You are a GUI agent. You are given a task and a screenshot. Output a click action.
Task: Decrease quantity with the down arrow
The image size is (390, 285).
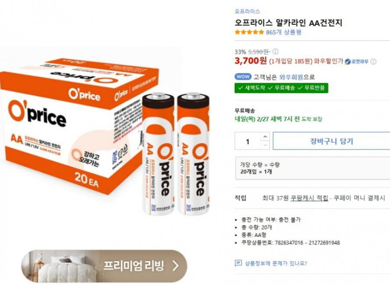pyautogui.click(x=265, y=145)
